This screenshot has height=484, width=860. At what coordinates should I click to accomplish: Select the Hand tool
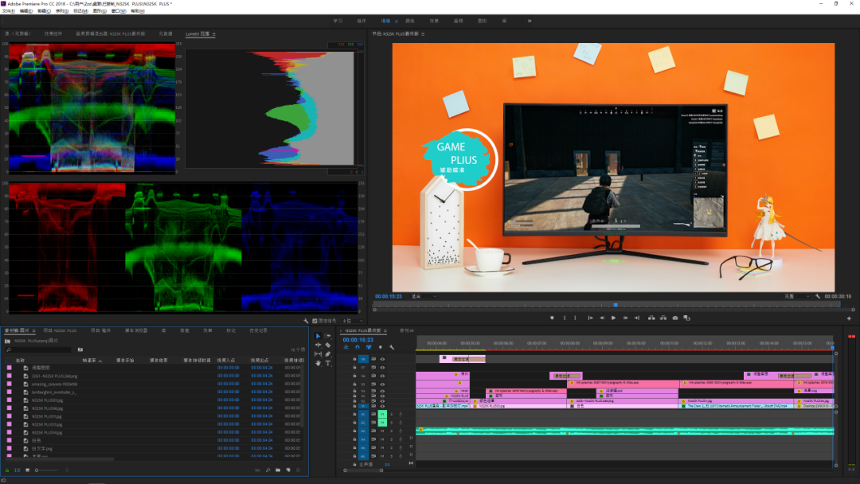(x=319, y=363)
